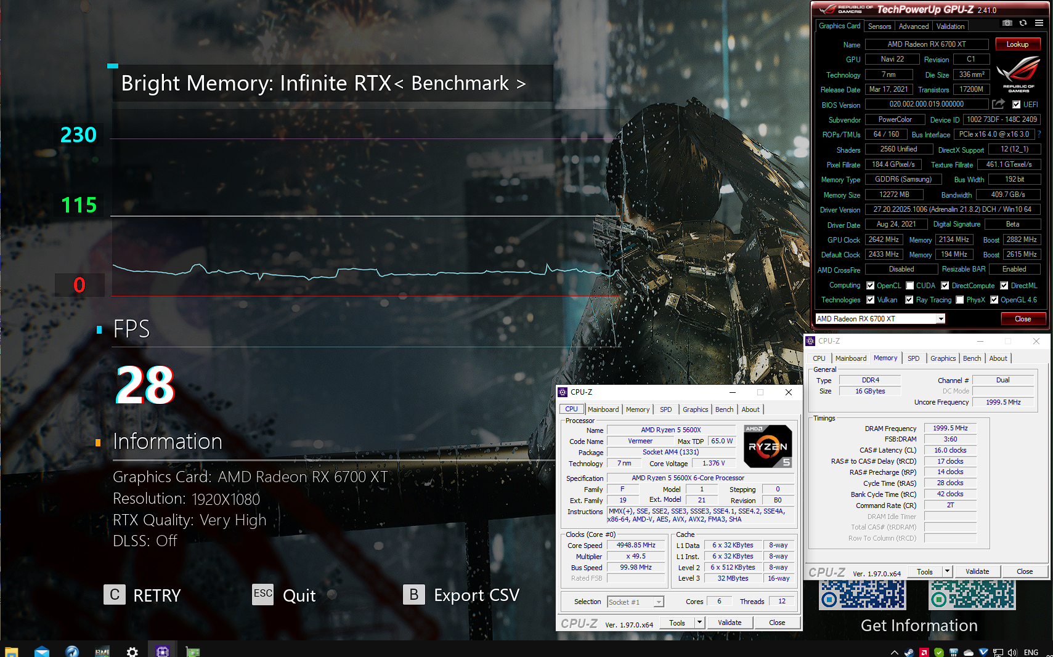The height and width of the screenshot is (657, 1053).
Task: Toggle the OpenGL 4.6 checkbox
Action: tap(994, 300)
